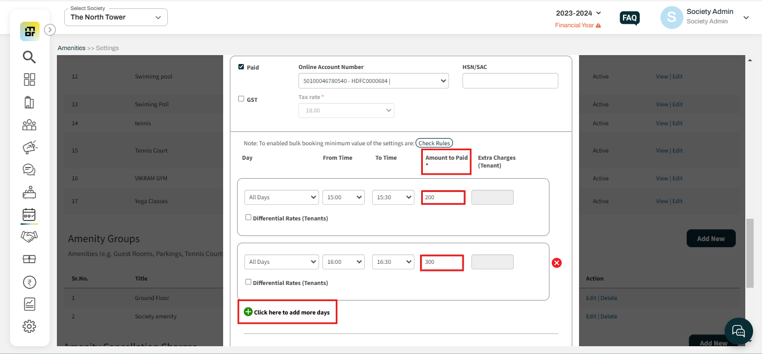Tick Differential Rates for the 15:00 slot
Screen dimensions: 762x354
(x=248, y=217)
